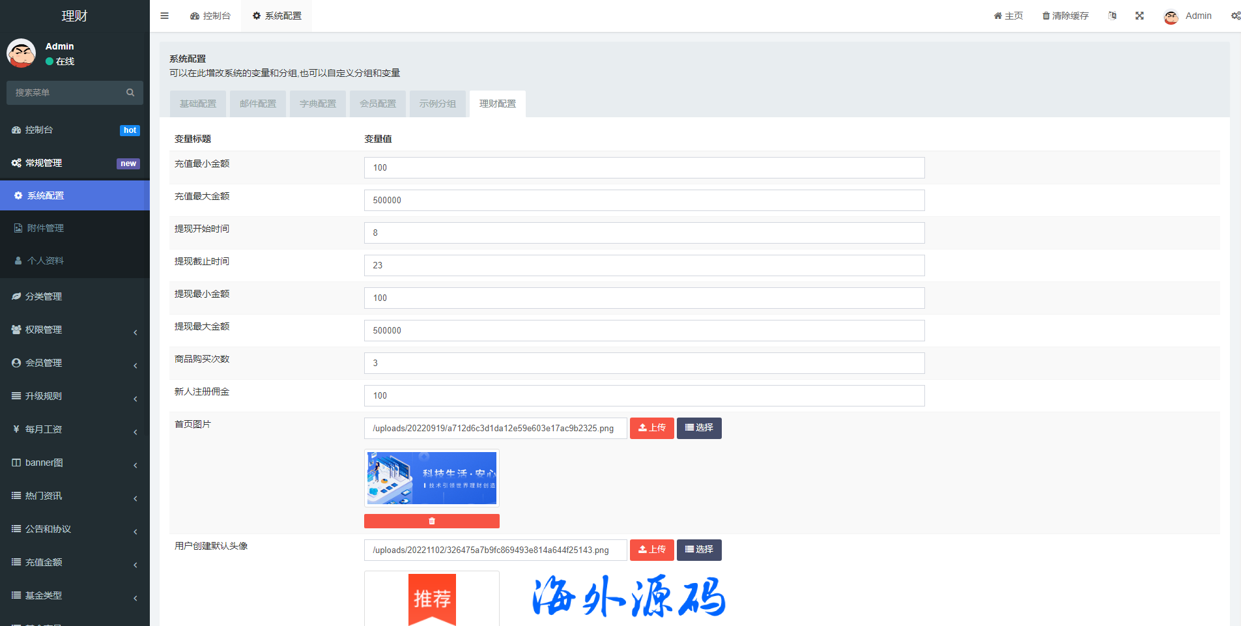The width and height of the screenshot is (1241, 626).
Task: Expand the 权限管理 sidebar menu
Action: click(x=74, y=330)
